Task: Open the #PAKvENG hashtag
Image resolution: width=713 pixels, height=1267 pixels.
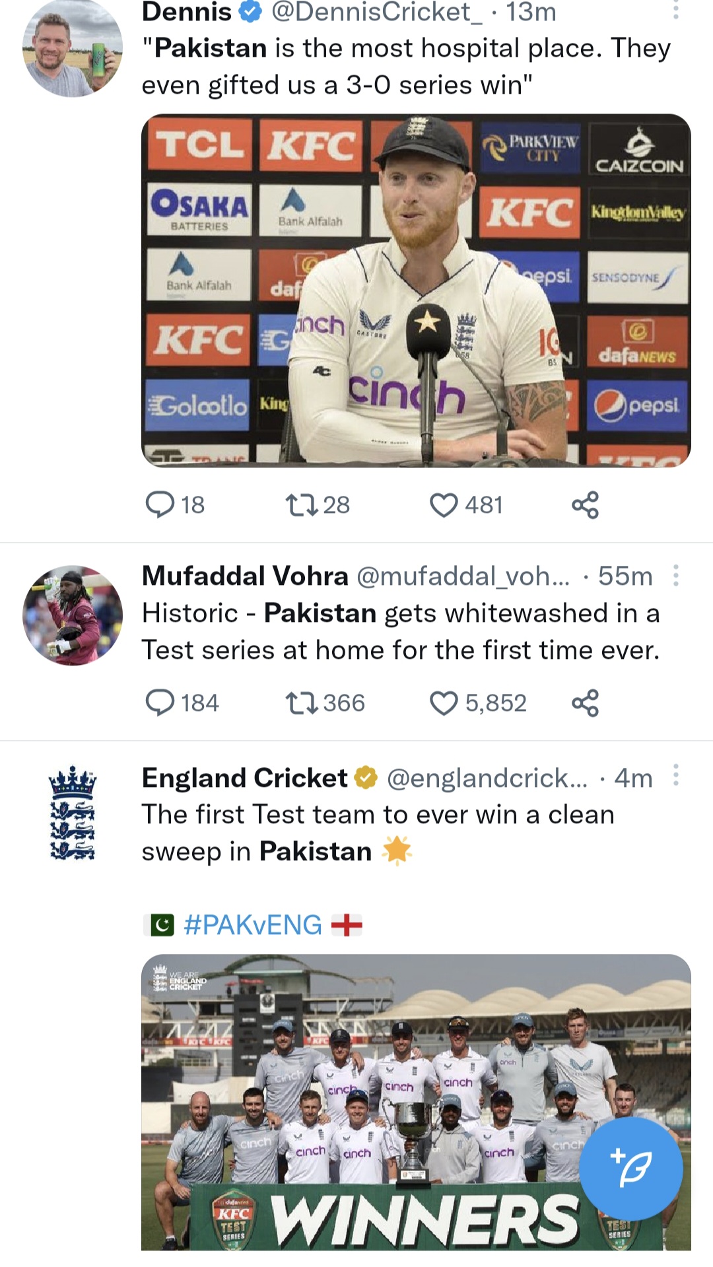Action: tap(253, 925)
